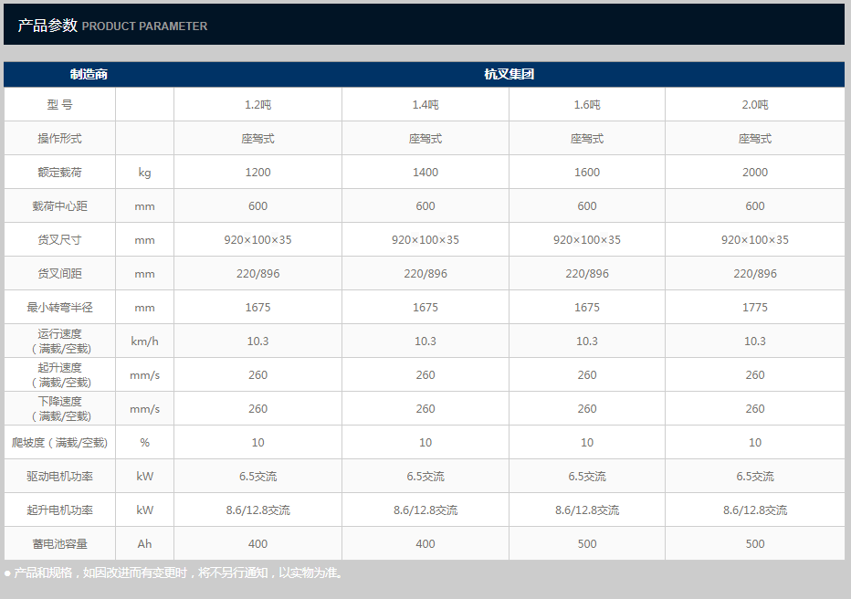Image resolution: width=851 pixels, height=599 pixels.
Task: Click the 1.6吨 model cell
Action: point(587,105)
